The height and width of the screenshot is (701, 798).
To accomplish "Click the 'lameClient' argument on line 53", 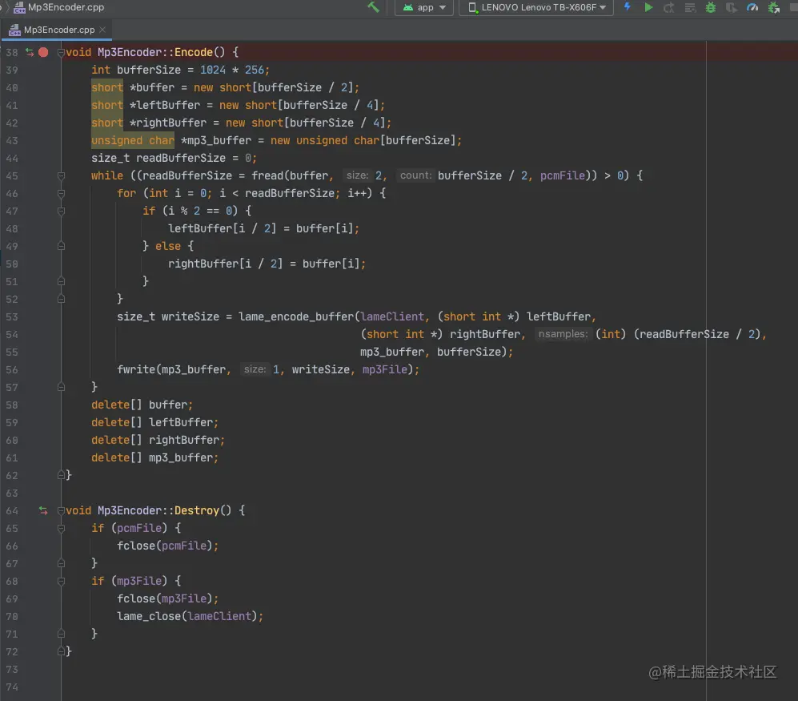I will click(392, 317).
